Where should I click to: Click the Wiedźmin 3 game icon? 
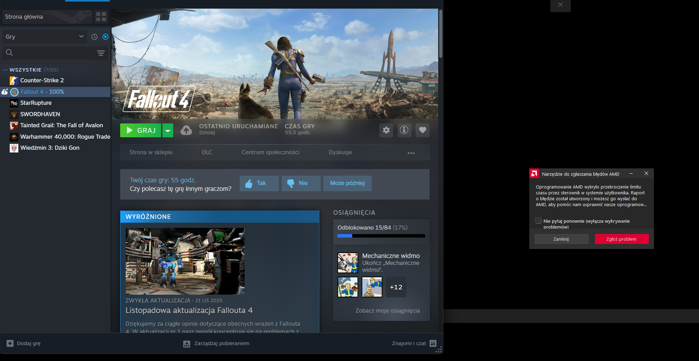pyautogui.click(x=14, y=148)
